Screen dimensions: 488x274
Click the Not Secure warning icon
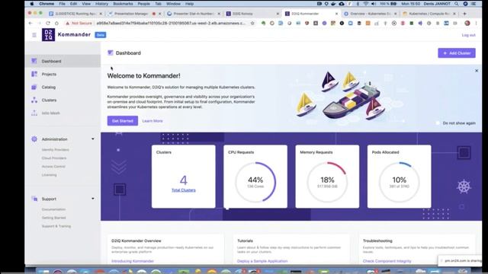coord(68,24)
